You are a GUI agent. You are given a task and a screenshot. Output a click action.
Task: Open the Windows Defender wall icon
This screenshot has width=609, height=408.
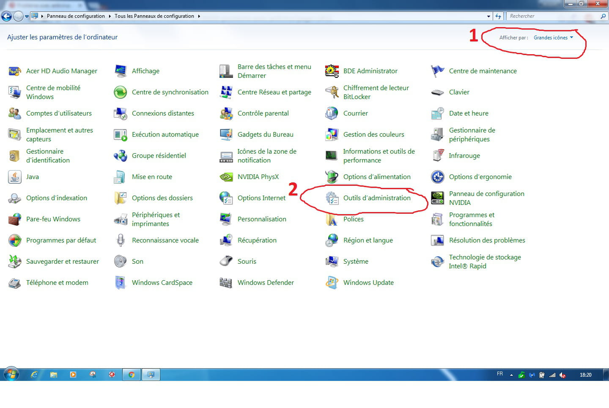pos(226,283)
